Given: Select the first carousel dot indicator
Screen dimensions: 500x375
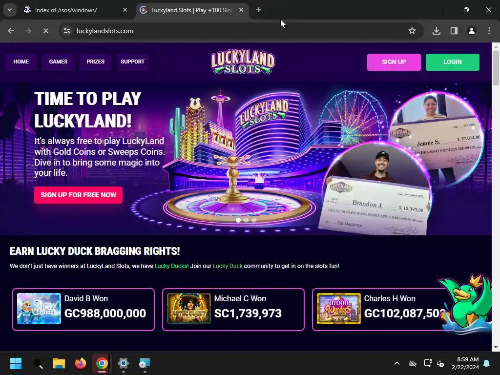Looking at the screenshot, I should tap(238, 220).
